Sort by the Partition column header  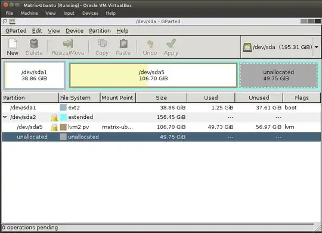point(30,97)
